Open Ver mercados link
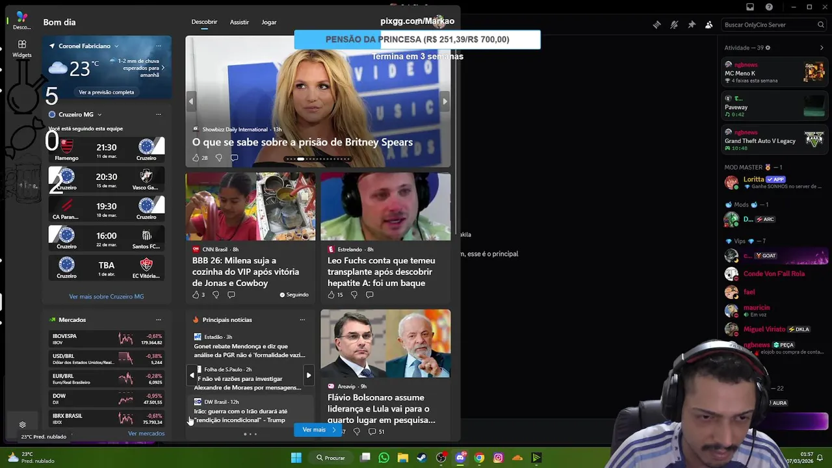The image size is (832, 468). click(146, 434)
